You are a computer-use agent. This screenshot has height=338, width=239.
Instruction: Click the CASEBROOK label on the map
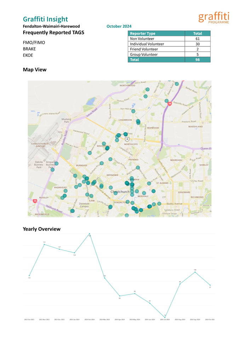tap(125, 120)
